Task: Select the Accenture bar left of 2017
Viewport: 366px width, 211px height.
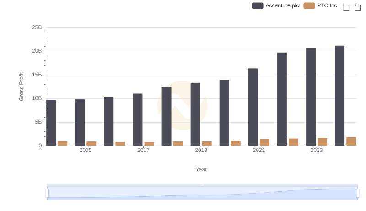Action: [109, 122]
